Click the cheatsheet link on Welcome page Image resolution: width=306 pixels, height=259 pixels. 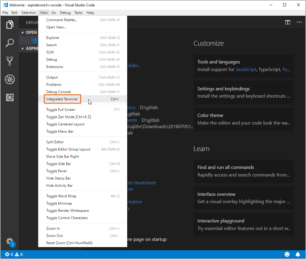click(142, 183)
